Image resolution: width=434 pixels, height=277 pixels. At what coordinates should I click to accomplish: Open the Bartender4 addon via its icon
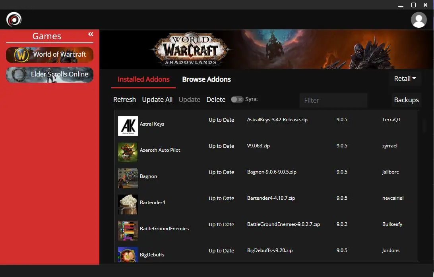click(x=127, y=204)
